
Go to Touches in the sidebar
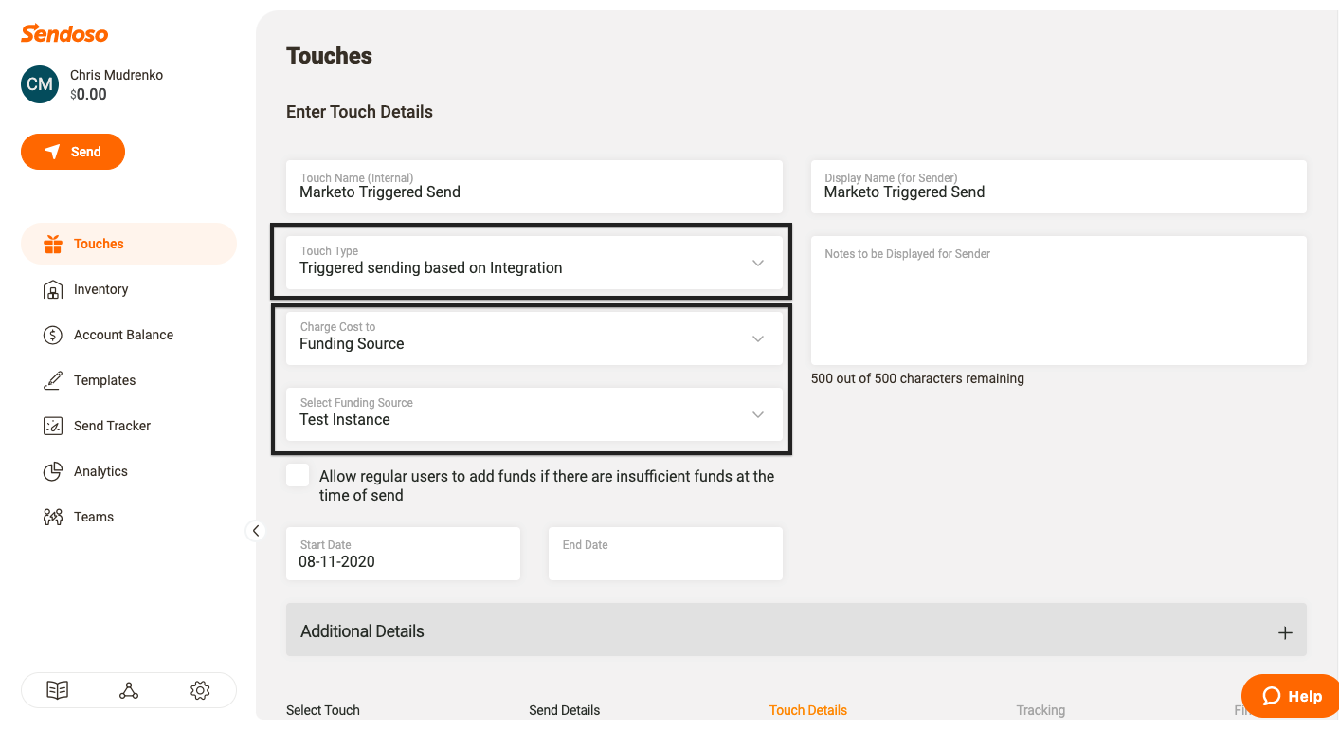(99, 245)
